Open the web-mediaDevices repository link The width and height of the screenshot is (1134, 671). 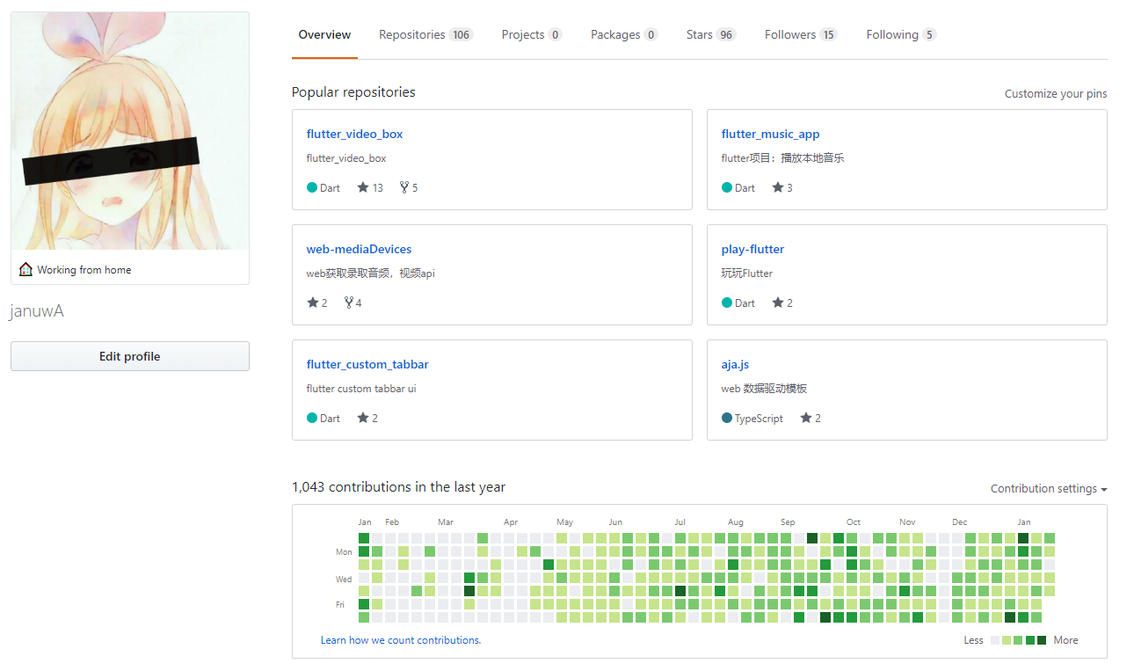pos(359,249)
